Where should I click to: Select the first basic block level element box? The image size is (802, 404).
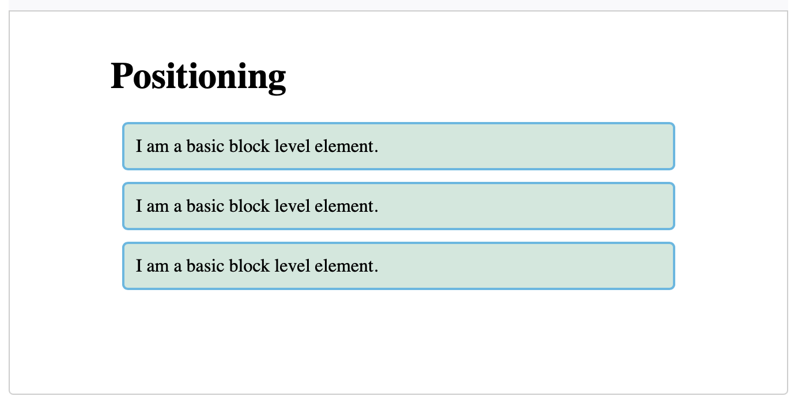point(399,146)
